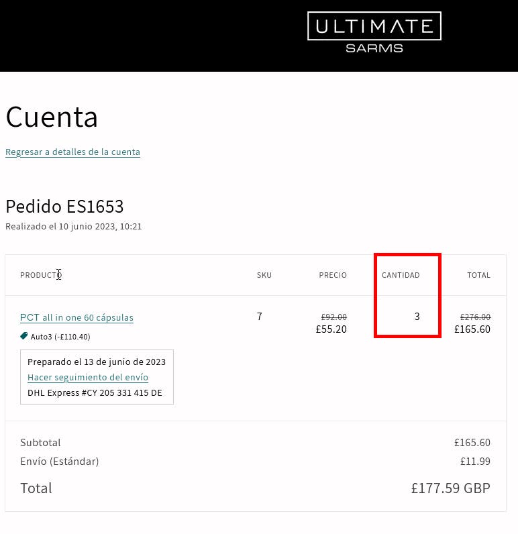518x534 pixels.
Task: Click the discount tag icon beside Auto3
Action: click(x=24, y=336)
